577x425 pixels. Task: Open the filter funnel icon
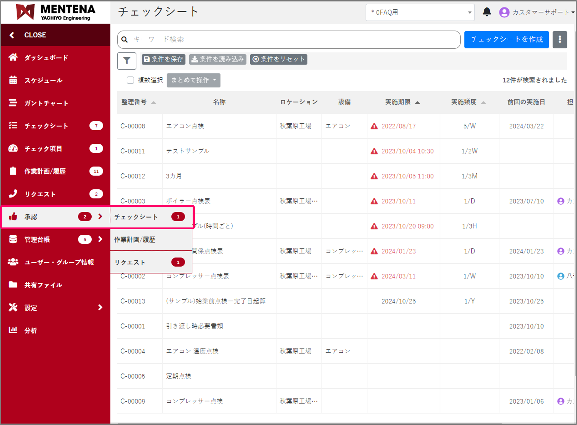click(x=127, y=61)
